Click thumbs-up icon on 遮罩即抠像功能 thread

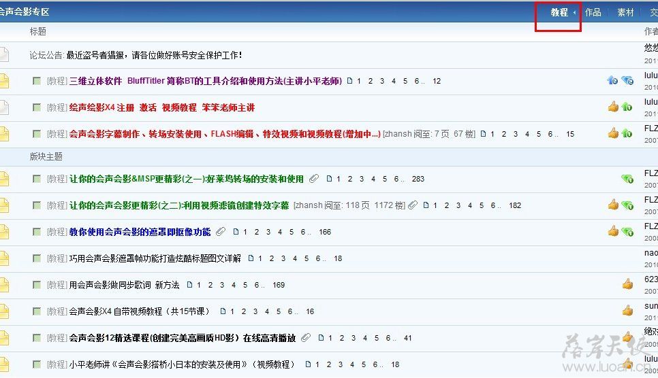point(613,231)
